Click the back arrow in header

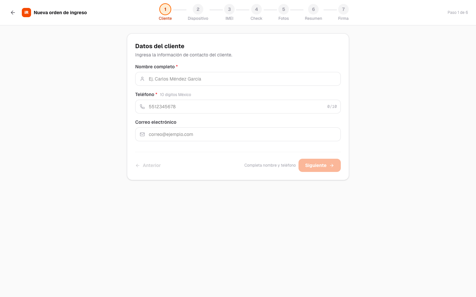[x=13, y=13]
